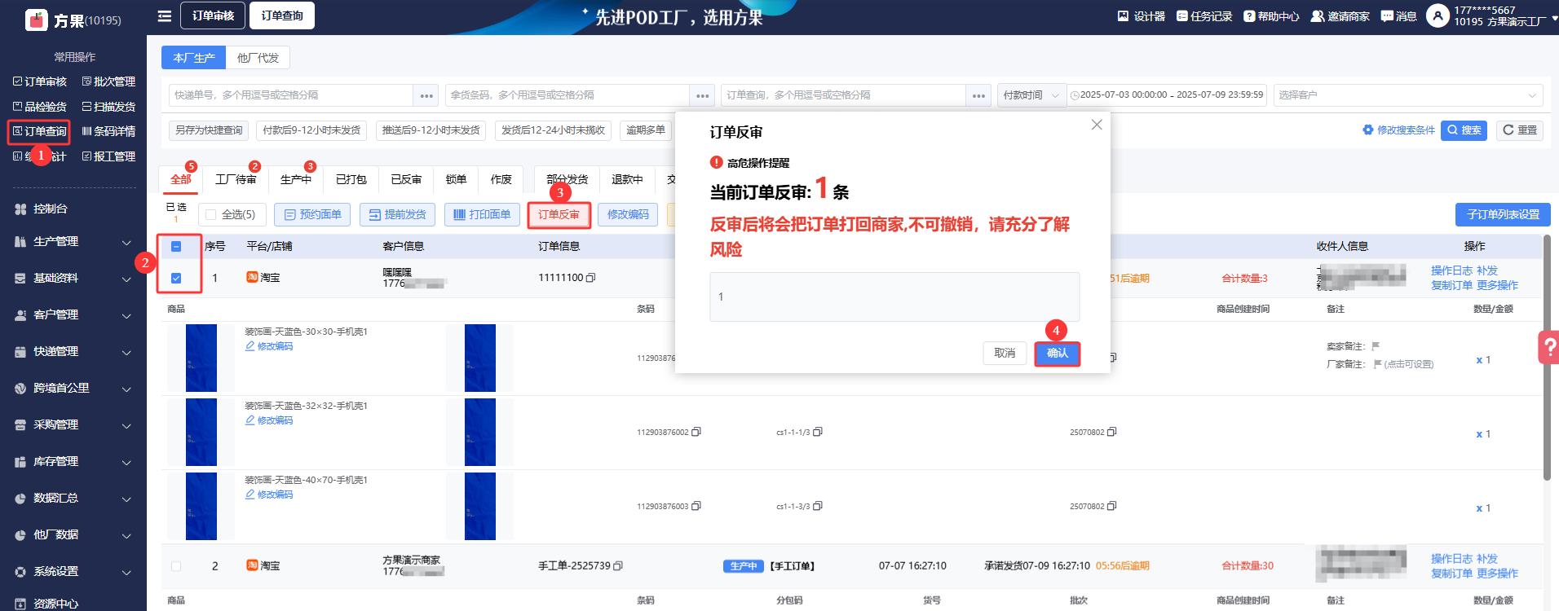
Task: Open the 选择客户 customer dropdown
Action: (1407, 95)
